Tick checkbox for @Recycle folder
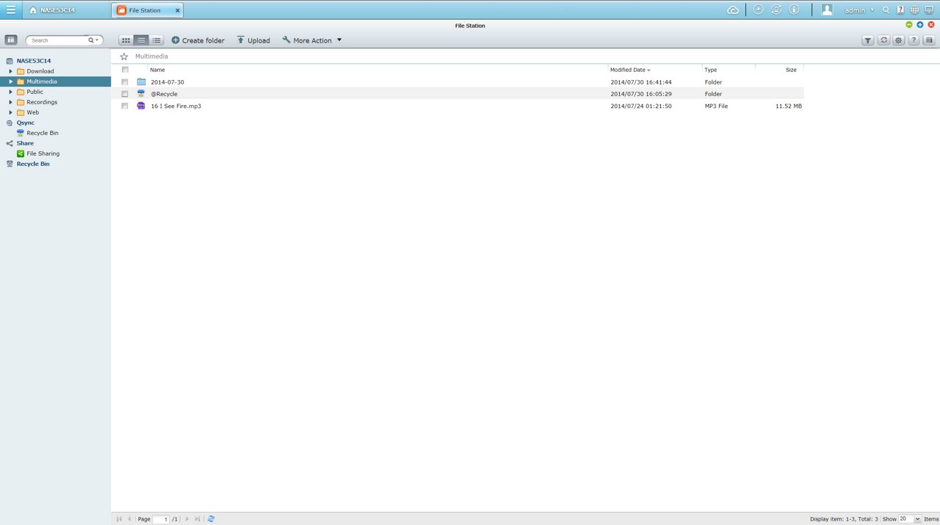This screenshot has height=525, width=940. (x=125, y=94)
